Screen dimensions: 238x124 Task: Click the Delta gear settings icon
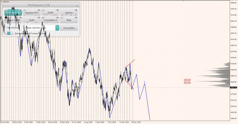point(39,17)
